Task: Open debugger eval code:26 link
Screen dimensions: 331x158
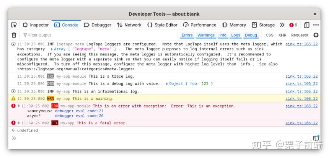Action: [x=79, y=116]
